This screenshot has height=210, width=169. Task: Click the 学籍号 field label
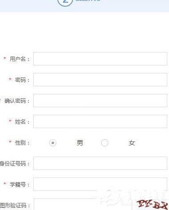tap(18, 185)
